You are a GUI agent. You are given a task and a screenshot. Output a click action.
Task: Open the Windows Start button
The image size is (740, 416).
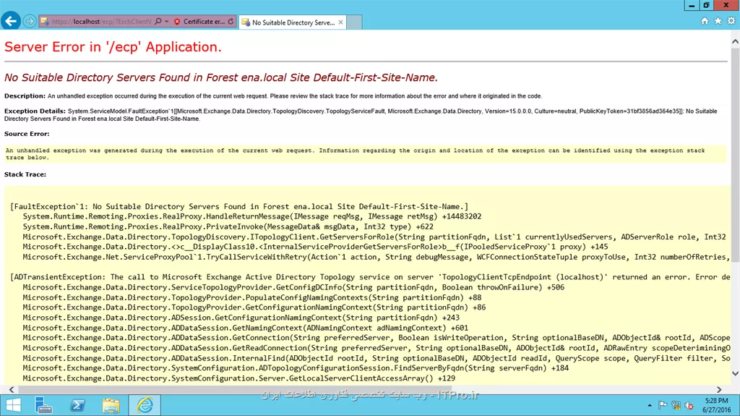click(13, 406)
